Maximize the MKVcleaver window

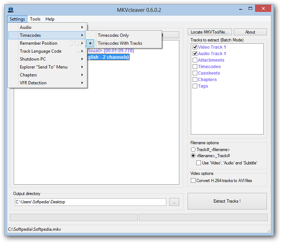tap(250, 8)
